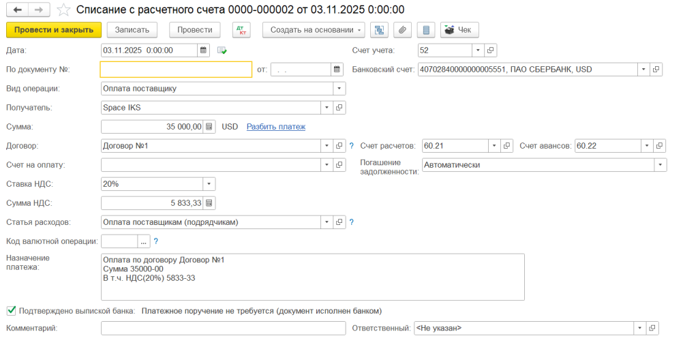Click the По документу № input field
Screen dimensions: 698x347
click(x=177, y=70)
